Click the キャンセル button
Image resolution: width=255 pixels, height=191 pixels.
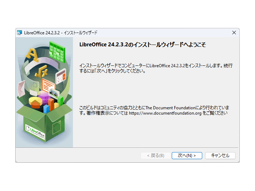pyautogui.click(x=220, y=156)
